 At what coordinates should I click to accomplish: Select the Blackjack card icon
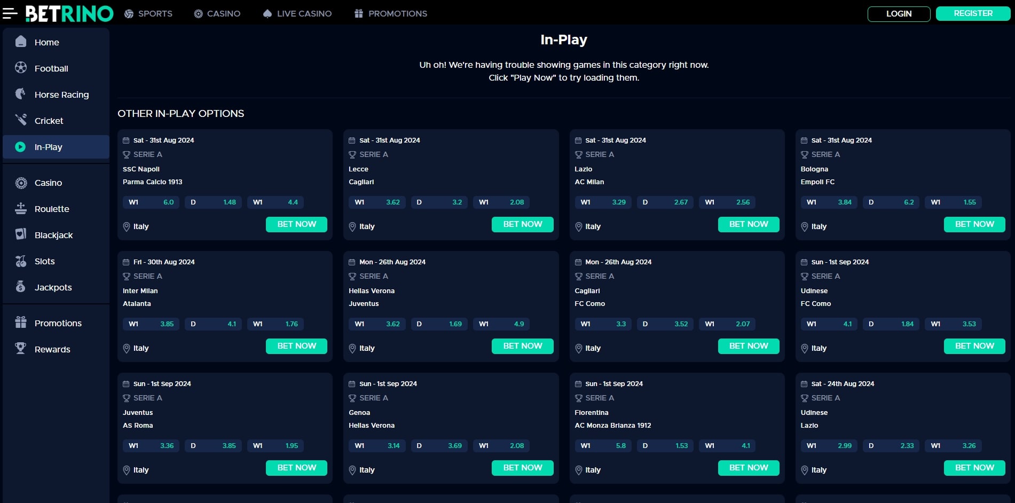pos(20,234)
